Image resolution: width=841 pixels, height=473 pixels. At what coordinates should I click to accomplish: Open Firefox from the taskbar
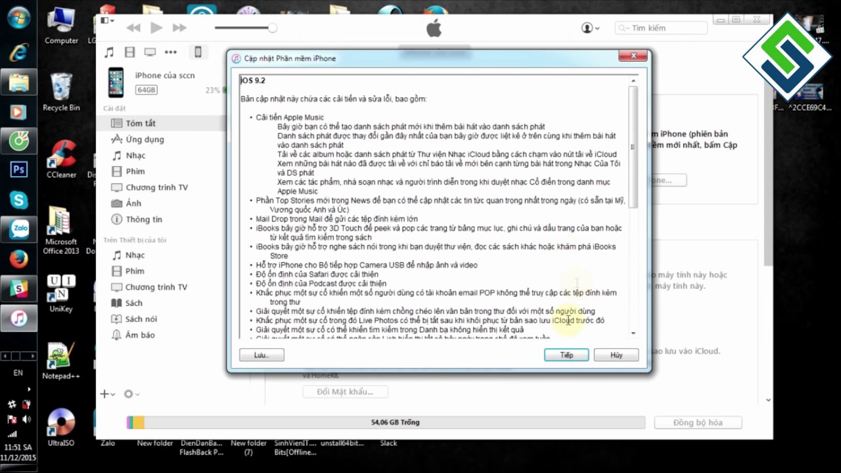[x=18, y=259]
